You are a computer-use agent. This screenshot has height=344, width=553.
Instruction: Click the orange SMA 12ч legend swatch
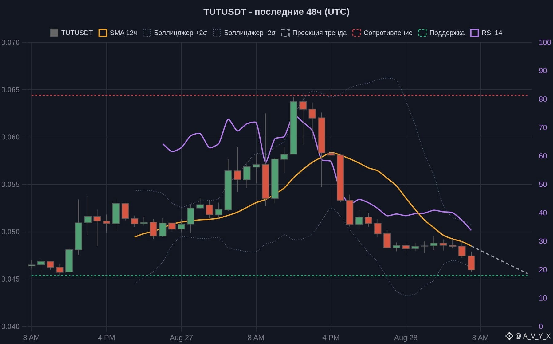103,33
